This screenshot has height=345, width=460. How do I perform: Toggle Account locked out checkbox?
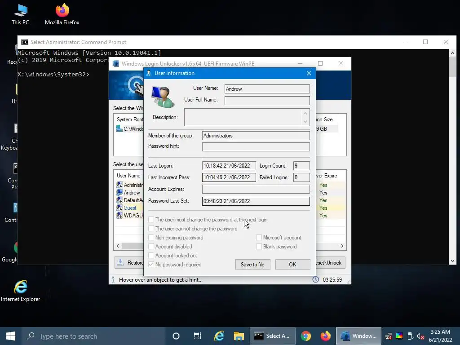[151, 256]
